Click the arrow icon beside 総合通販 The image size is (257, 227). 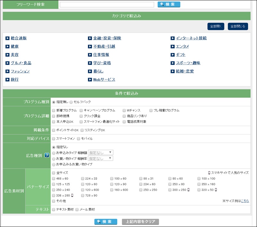(7, 38)
